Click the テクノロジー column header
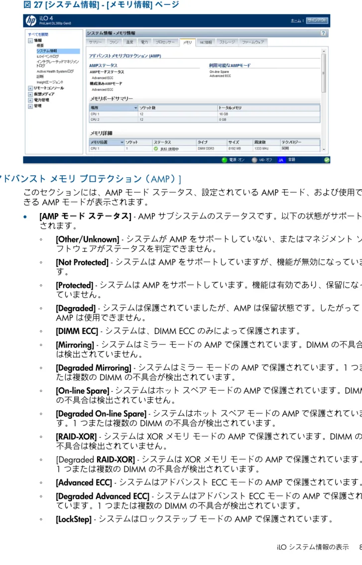362x565 pixels. point(300,142)
